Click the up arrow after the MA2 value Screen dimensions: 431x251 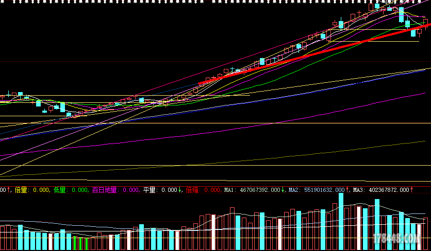point(347,190)
